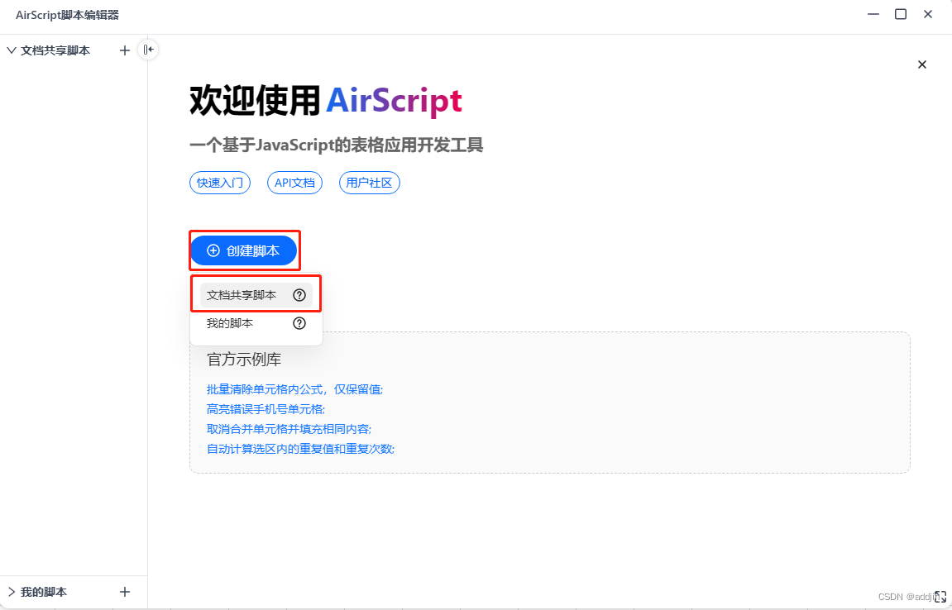Click the 创建脚本 button

click(x=243, y=250)
